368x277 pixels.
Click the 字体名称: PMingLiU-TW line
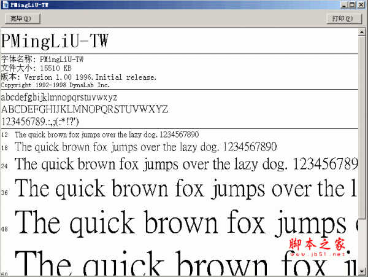tap(42, 59)
